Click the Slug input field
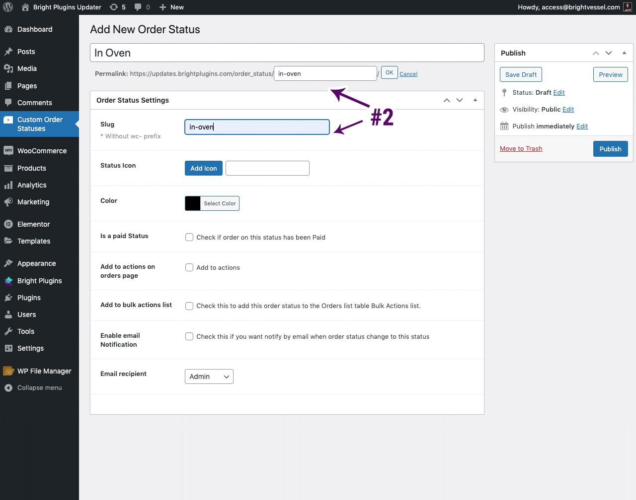 [x=257, y=127]
